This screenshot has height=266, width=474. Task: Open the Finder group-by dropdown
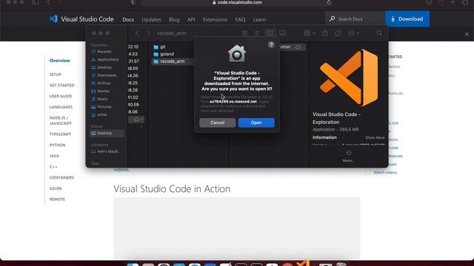coord(310,33)
